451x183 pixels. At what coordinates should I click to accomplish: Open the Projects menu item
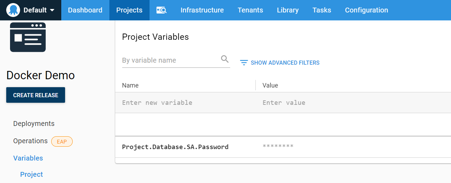[x=129, y=10]
